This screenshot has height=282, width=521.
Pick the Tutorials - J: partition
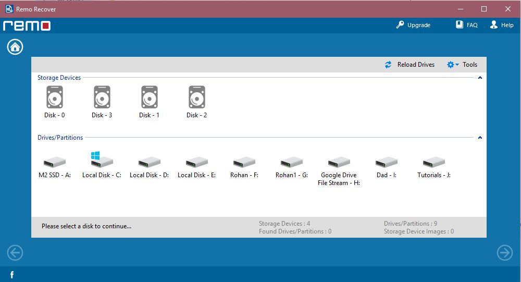[434, 163]
